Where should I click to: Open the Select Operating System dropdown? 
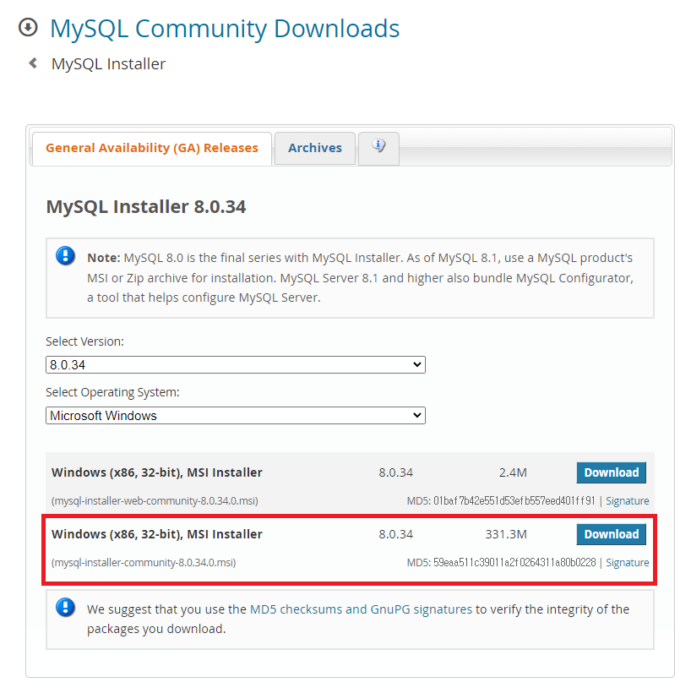pos(235,415)
